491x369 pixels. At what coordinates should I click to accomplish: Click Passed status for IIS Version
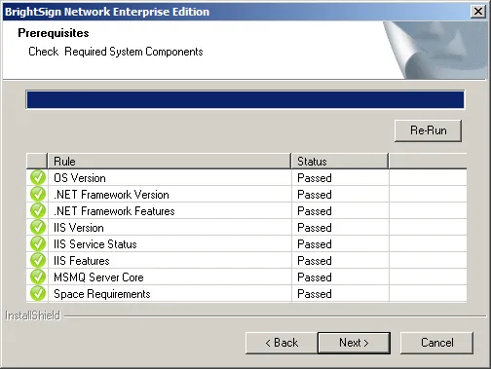coord(315,228)
